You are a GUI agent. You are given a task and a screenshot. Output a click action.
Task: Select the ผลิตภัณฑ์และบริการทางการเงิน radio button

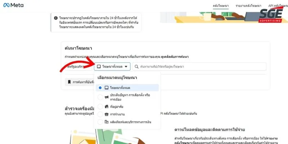click(x=100, y=122)
